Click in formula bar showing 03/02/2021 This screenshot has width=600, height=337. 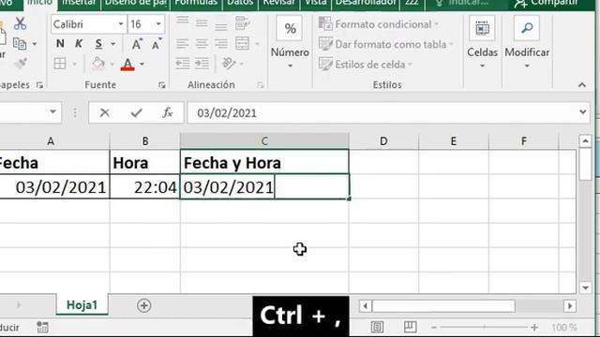382,112
